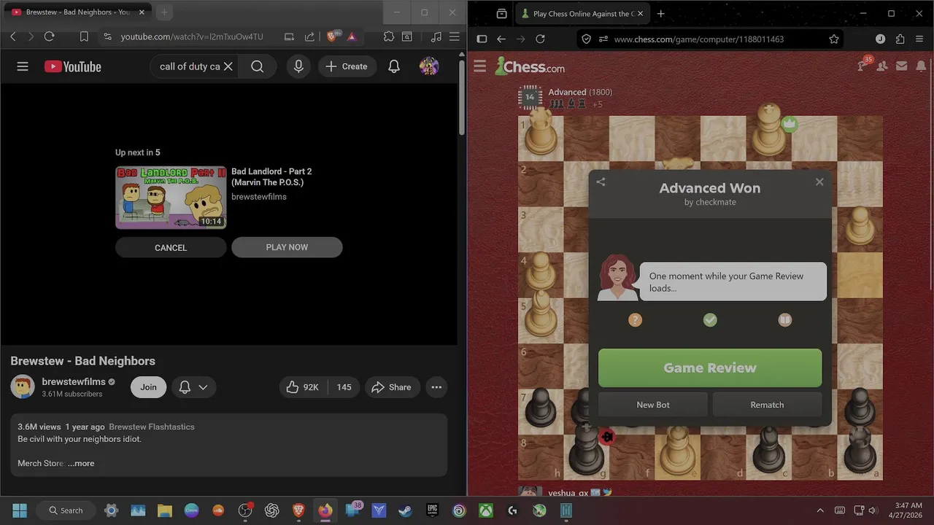
Task: Share the Bad Neighbors video
Action: (391, 387)
